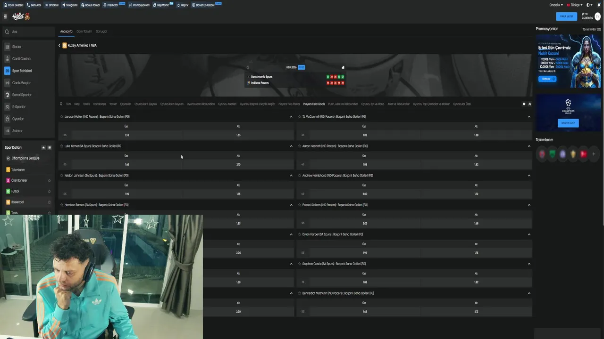Switch to the Canlı Takvim tab
Image resolution: width=604 pixels, height=339 pixels.
click(x=84, y=32)
